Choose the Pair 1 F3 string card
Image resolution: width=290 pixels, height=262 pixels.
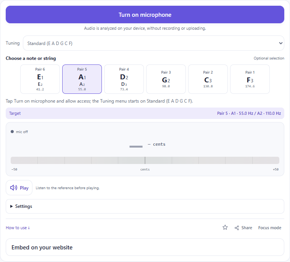(x=250, y=79)
